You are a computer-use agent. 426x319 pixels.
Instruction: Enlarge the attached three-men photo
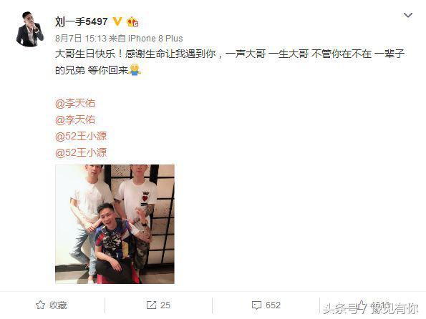coord(115,225)
